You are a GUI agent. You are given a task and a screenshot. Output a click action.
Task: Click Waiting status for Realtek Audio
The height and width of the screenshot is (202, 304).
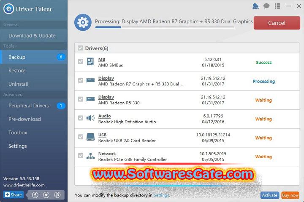(x=263, y=119)
